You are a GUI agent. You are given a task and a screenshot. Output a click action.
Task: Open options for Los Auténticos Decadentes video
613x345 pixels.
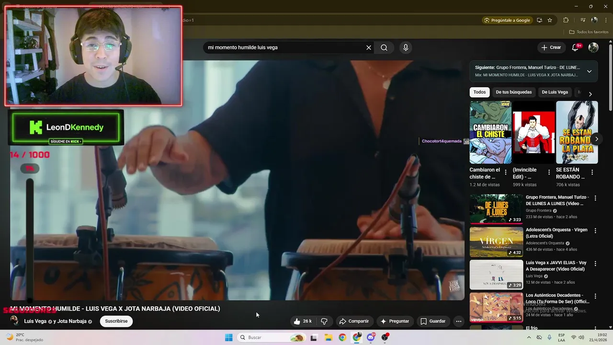(595, 296)
